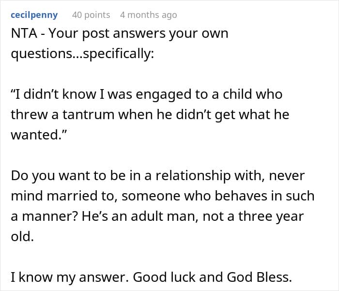This screenshot has width=339, height=291.
Task: Open the 4 months ago timestamp
Action: pos(149,15)
